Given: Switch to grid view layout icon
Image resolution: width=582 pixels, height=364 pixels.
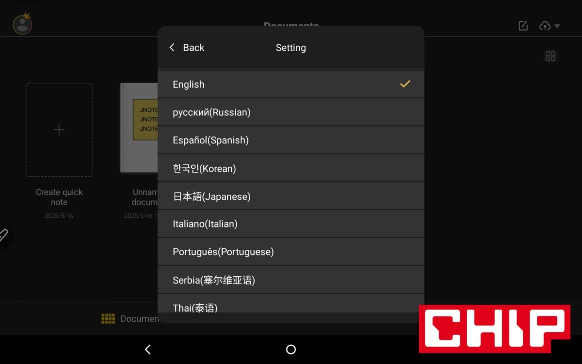Looking at the screenshot, I should coord(550,56).
